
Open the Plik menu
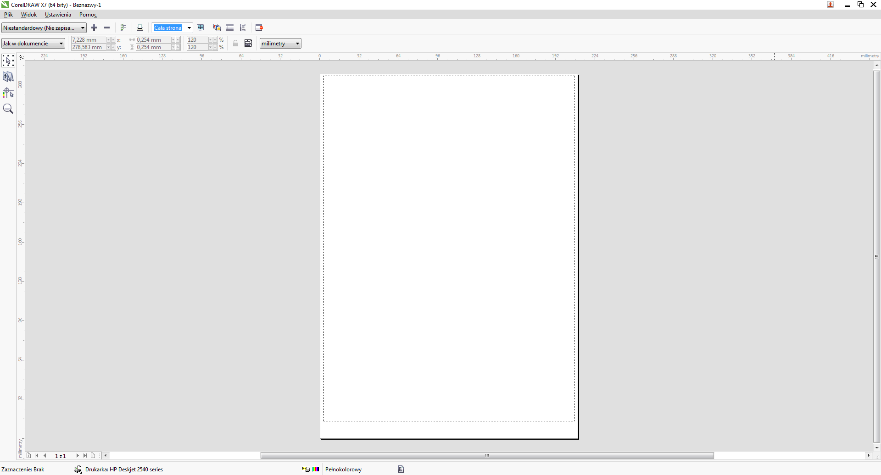pyautogui.click(x=8, y=15)
